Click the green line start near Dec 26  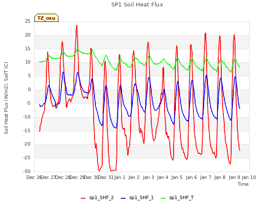click(x=40, y=62)
